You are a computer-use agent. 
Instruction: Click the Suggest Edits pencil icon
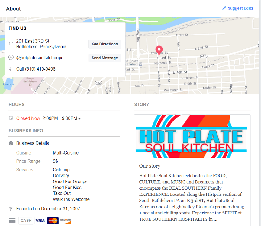point(224,8)
